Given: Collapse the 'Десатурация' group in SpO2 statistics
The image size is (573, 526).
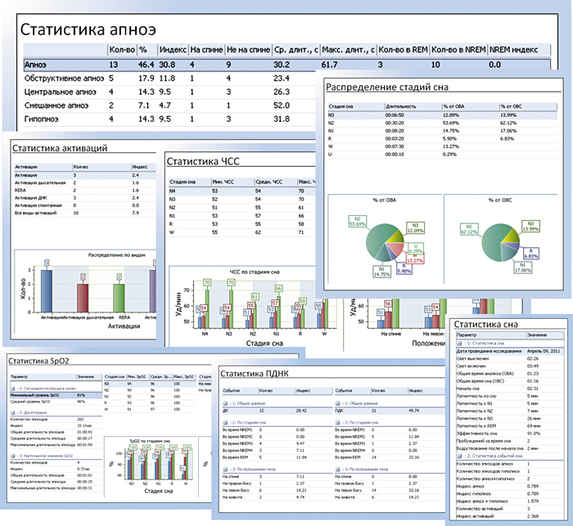Looking at the screenshot, I should (12, 412).
